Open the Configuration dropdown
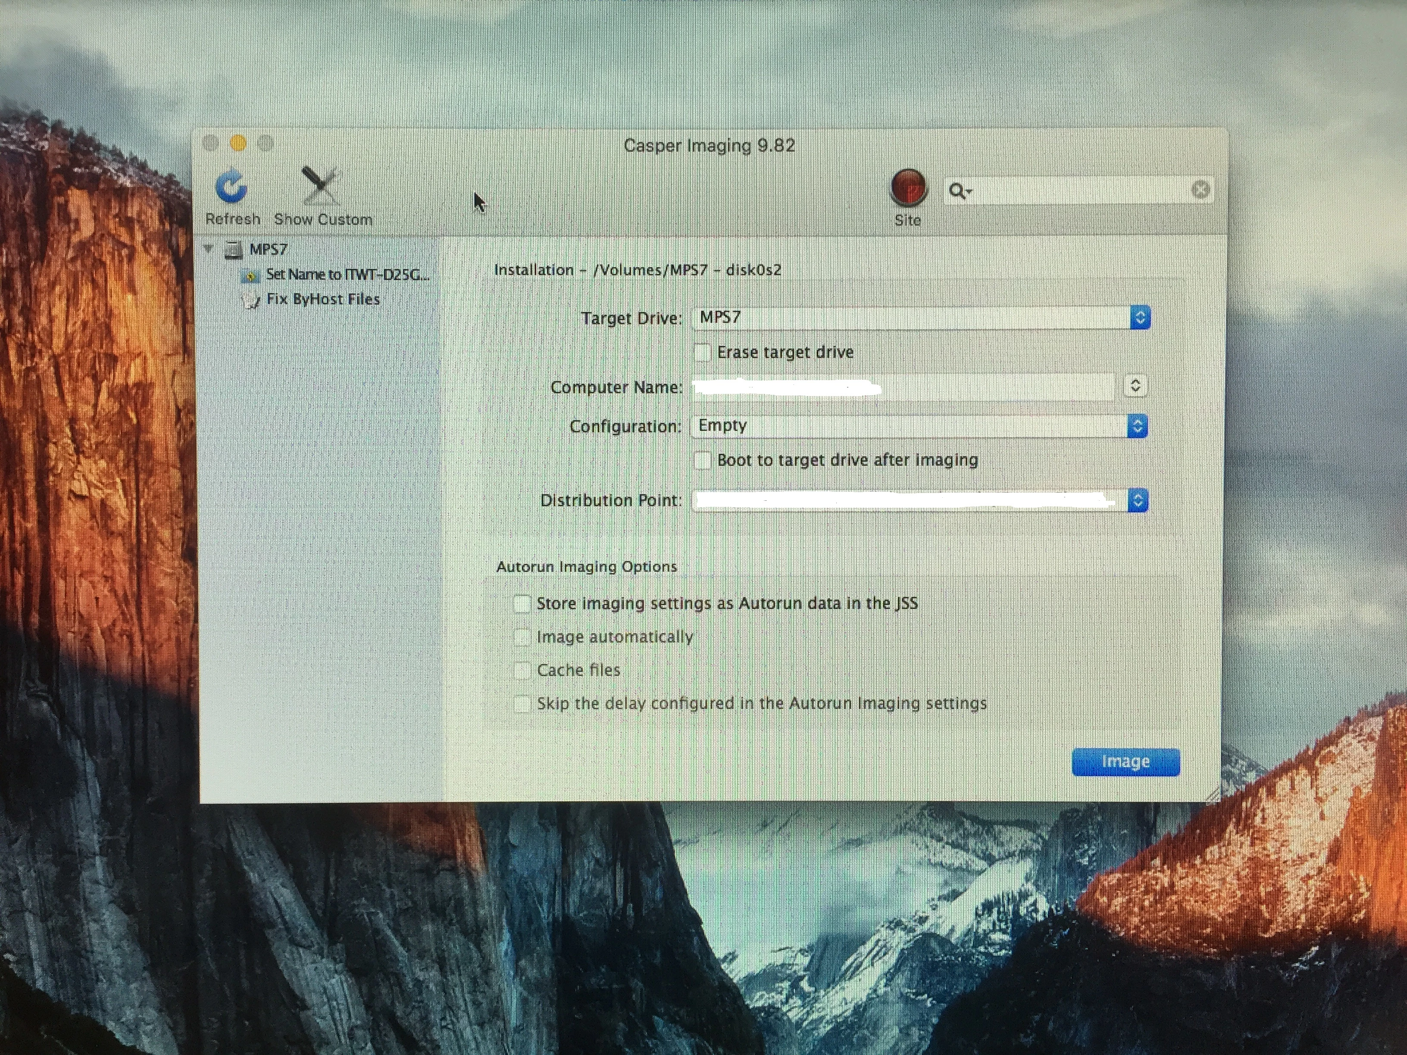This screenshot has width=1407, height=1055. pos(919,425)
